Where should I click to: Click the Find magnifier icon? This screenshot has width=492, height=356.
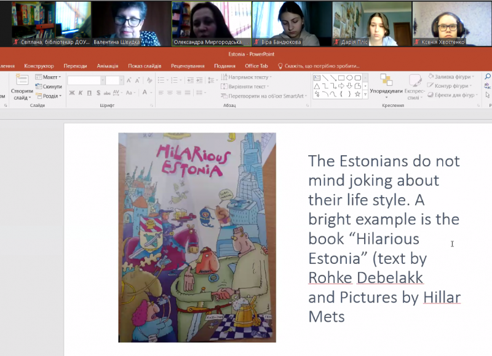coord(488,76)
